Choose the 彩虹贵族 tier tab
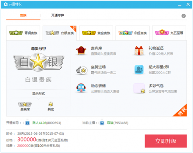This screenshot has width=193, height=153. click(132, 33)
